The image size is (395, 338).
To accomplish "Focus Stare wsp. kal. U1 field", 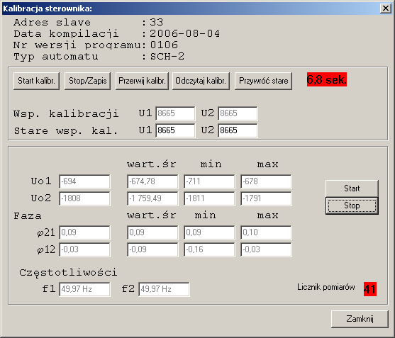I will coord(175,130).
